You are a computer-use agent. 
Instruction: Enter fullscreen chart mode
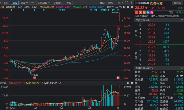coord(126,3)
